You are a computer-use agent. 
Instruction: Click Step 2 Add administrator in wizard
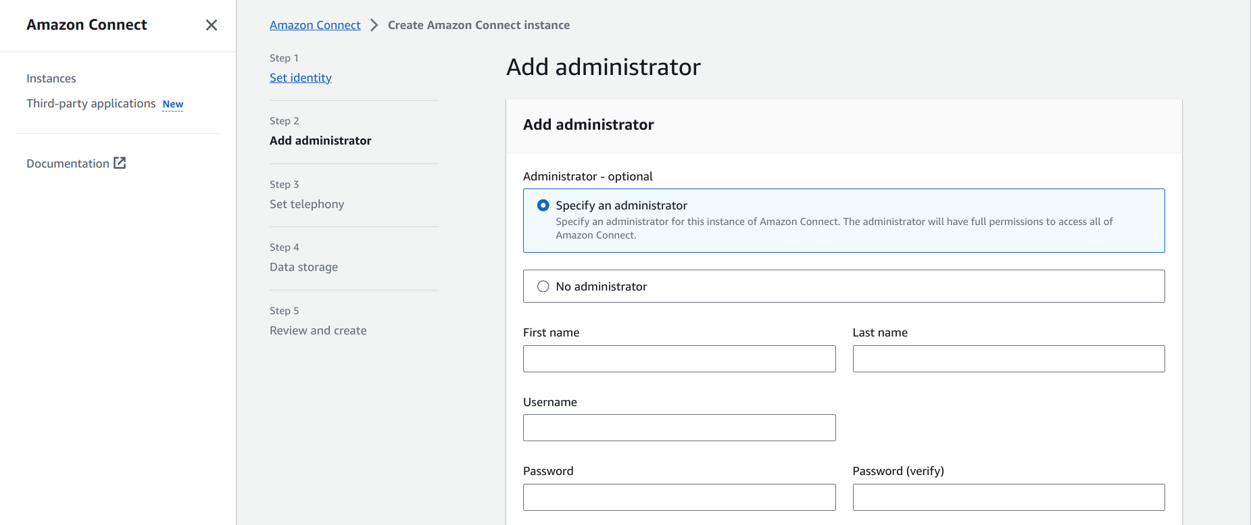click(320, 141)
